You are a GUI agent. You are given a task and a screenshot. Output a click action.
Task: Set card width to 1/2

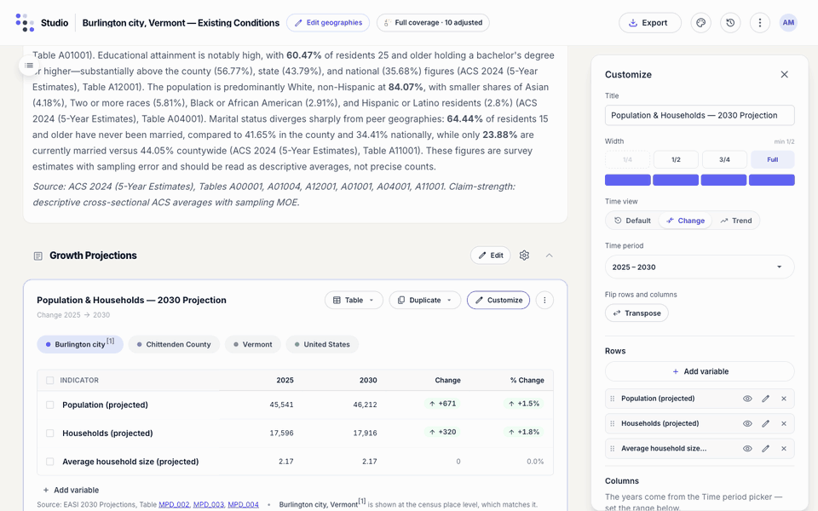coord(676,159)
